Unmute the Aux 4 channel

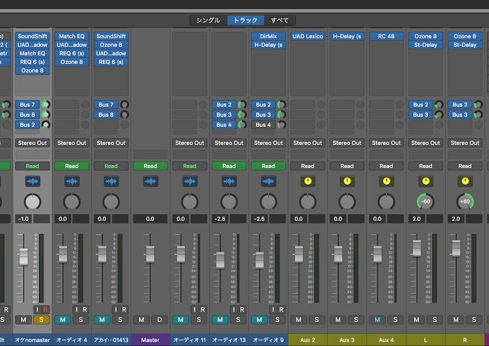pyautogui.click(x=377, y=320)
